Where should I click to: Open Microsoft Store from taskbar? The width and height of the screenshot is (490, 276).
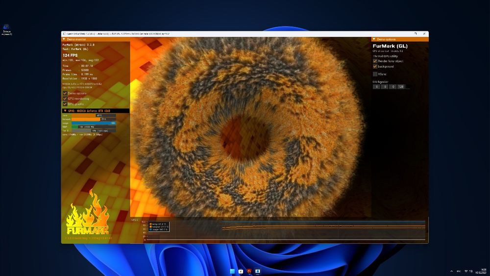[x=241, y=271]
